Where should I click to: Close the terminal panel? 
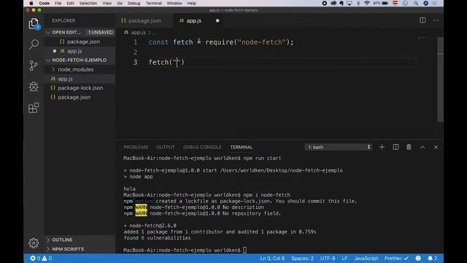pyautogui.click(x=436, y=147)
